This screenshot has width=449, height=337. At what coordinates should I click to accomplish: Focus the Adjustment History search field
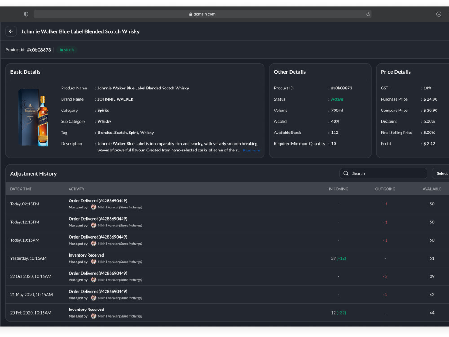point(383,173)
